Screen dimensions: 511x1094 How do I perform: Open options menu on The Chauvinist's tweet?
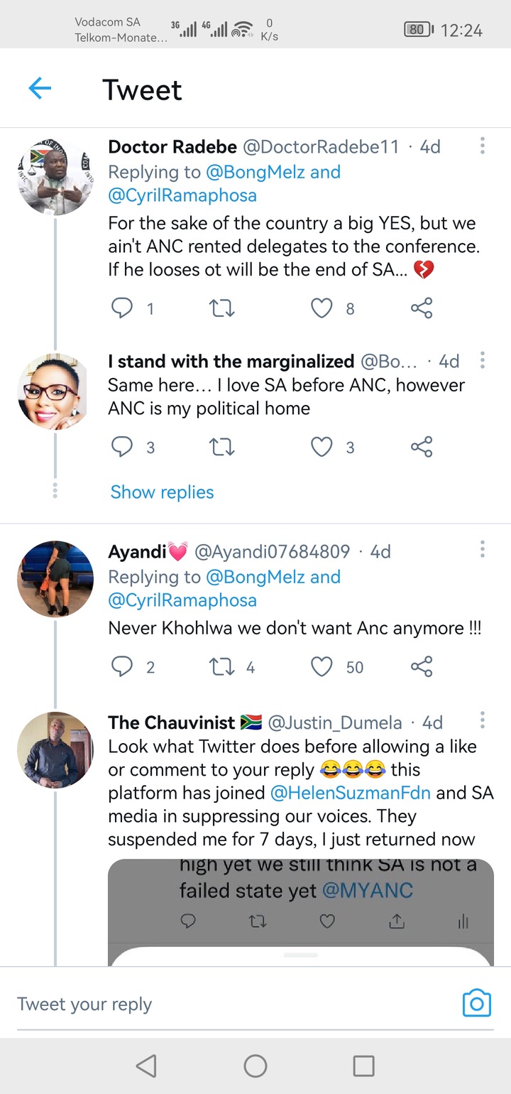[483, 720]
